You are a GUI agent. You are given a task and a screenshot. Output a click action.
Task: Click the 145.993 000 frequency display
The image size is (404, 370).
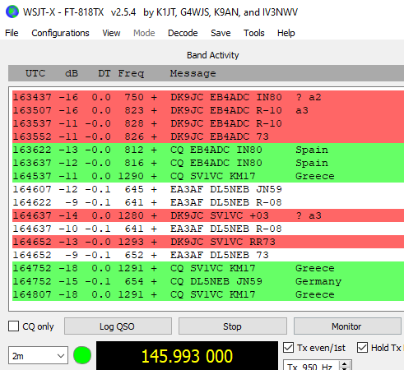[187, 356]
